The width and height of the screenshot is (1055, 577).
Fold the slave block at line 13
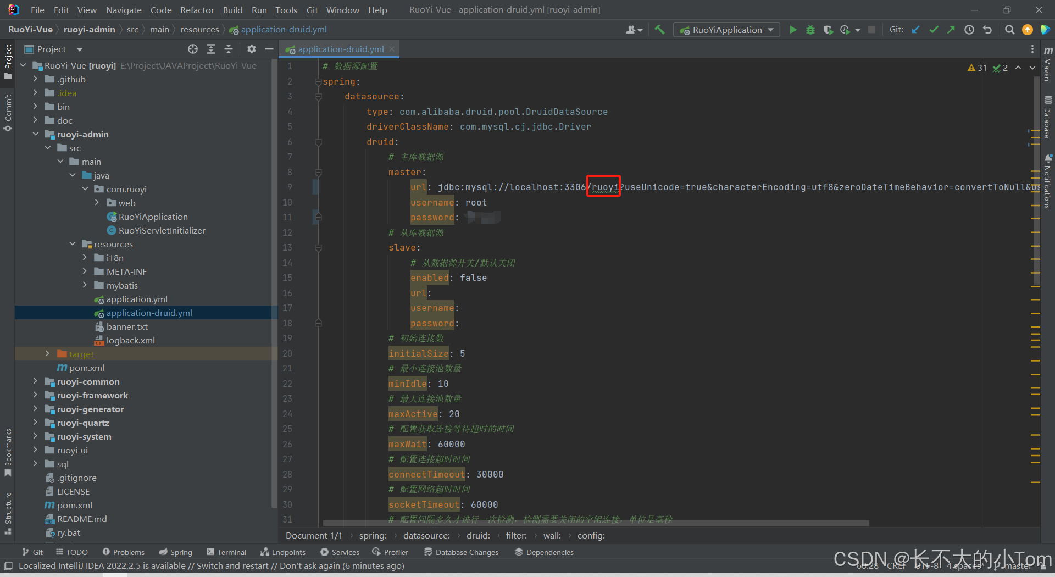click(x=318, y=248)
